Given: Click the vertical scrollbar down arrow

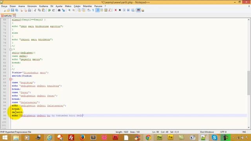Looking at the screenshot, I should click(x=249, y=127).
